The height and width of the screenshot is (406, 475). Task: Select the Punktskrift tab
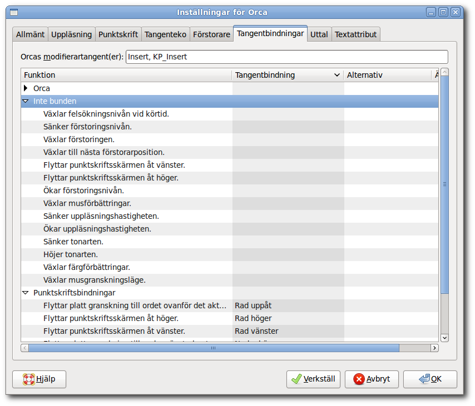point(118,34)
